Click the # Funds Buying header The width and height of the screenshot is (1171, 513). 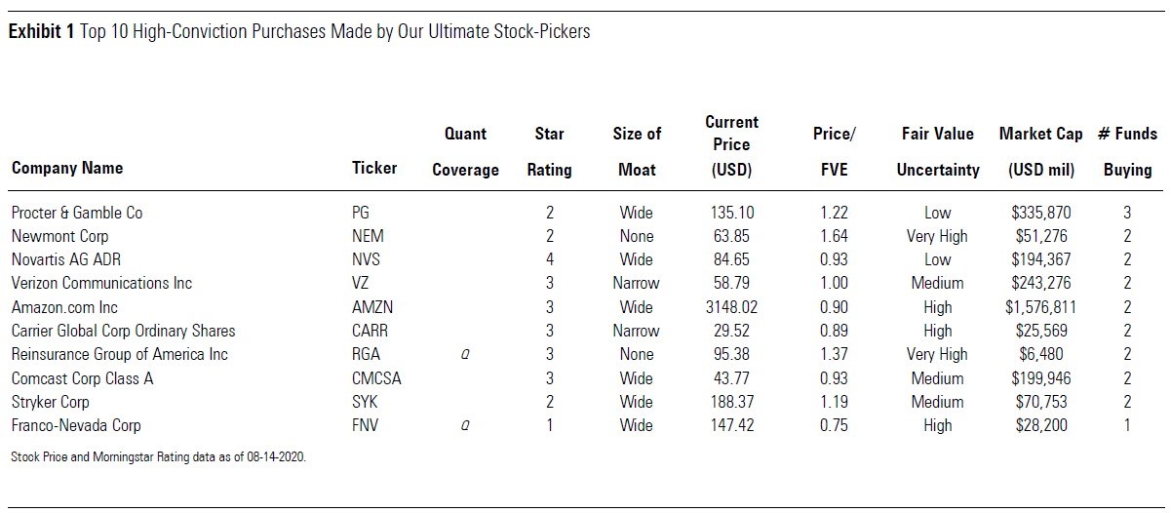coord(1127,151)
